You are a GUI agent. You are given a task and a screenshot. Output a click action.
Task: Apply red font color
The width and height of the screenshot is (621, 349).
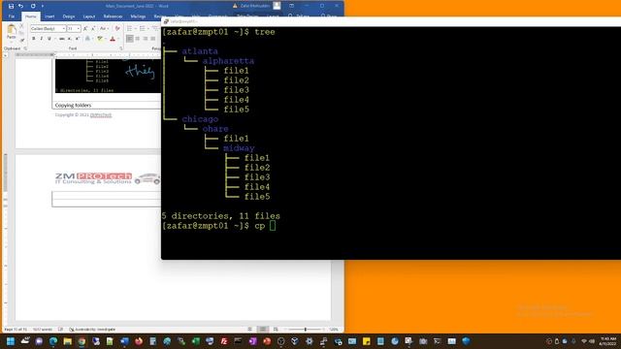(113, 39)
